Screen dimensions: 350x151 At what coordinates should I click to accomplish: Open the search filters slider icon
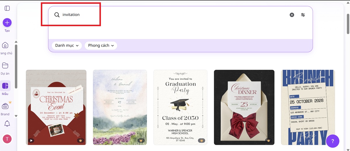click(x=303, y=15)
